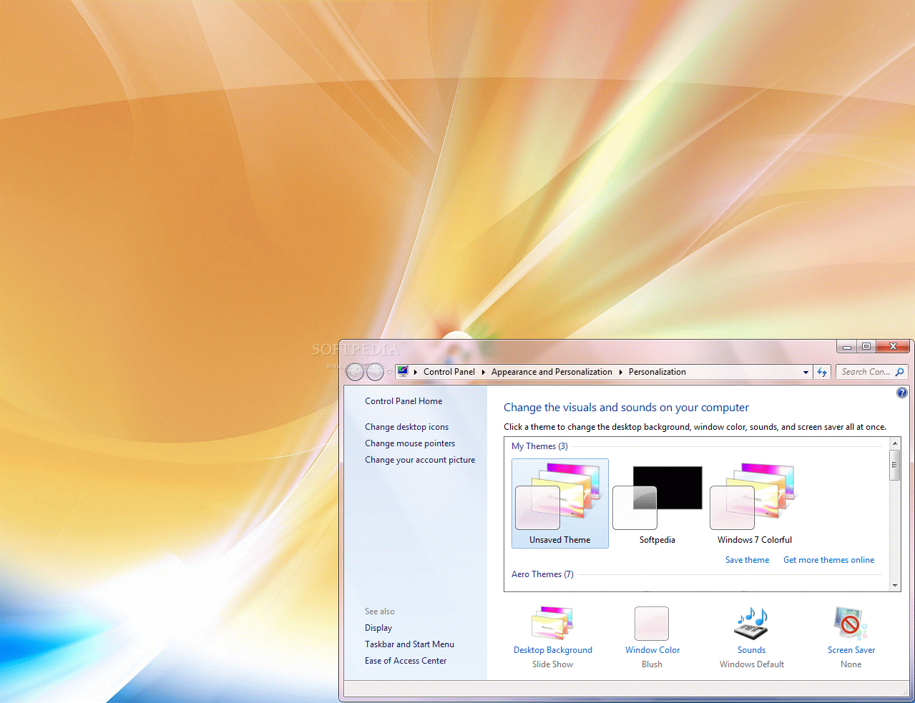Expand the arrow after Appearance and Personalization
The width and height of the screenshot is (915, 703).
(620, 372)
